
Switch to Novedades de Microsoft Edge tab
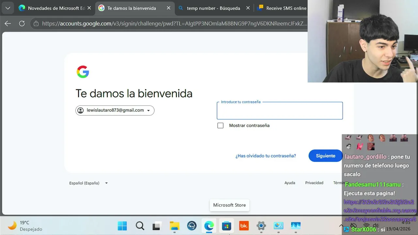pyautogui.click(x=55, y=8)
